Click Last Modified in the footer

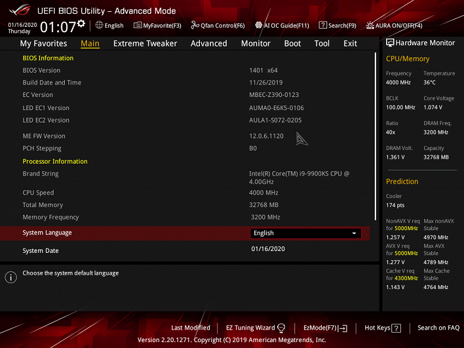190,328
